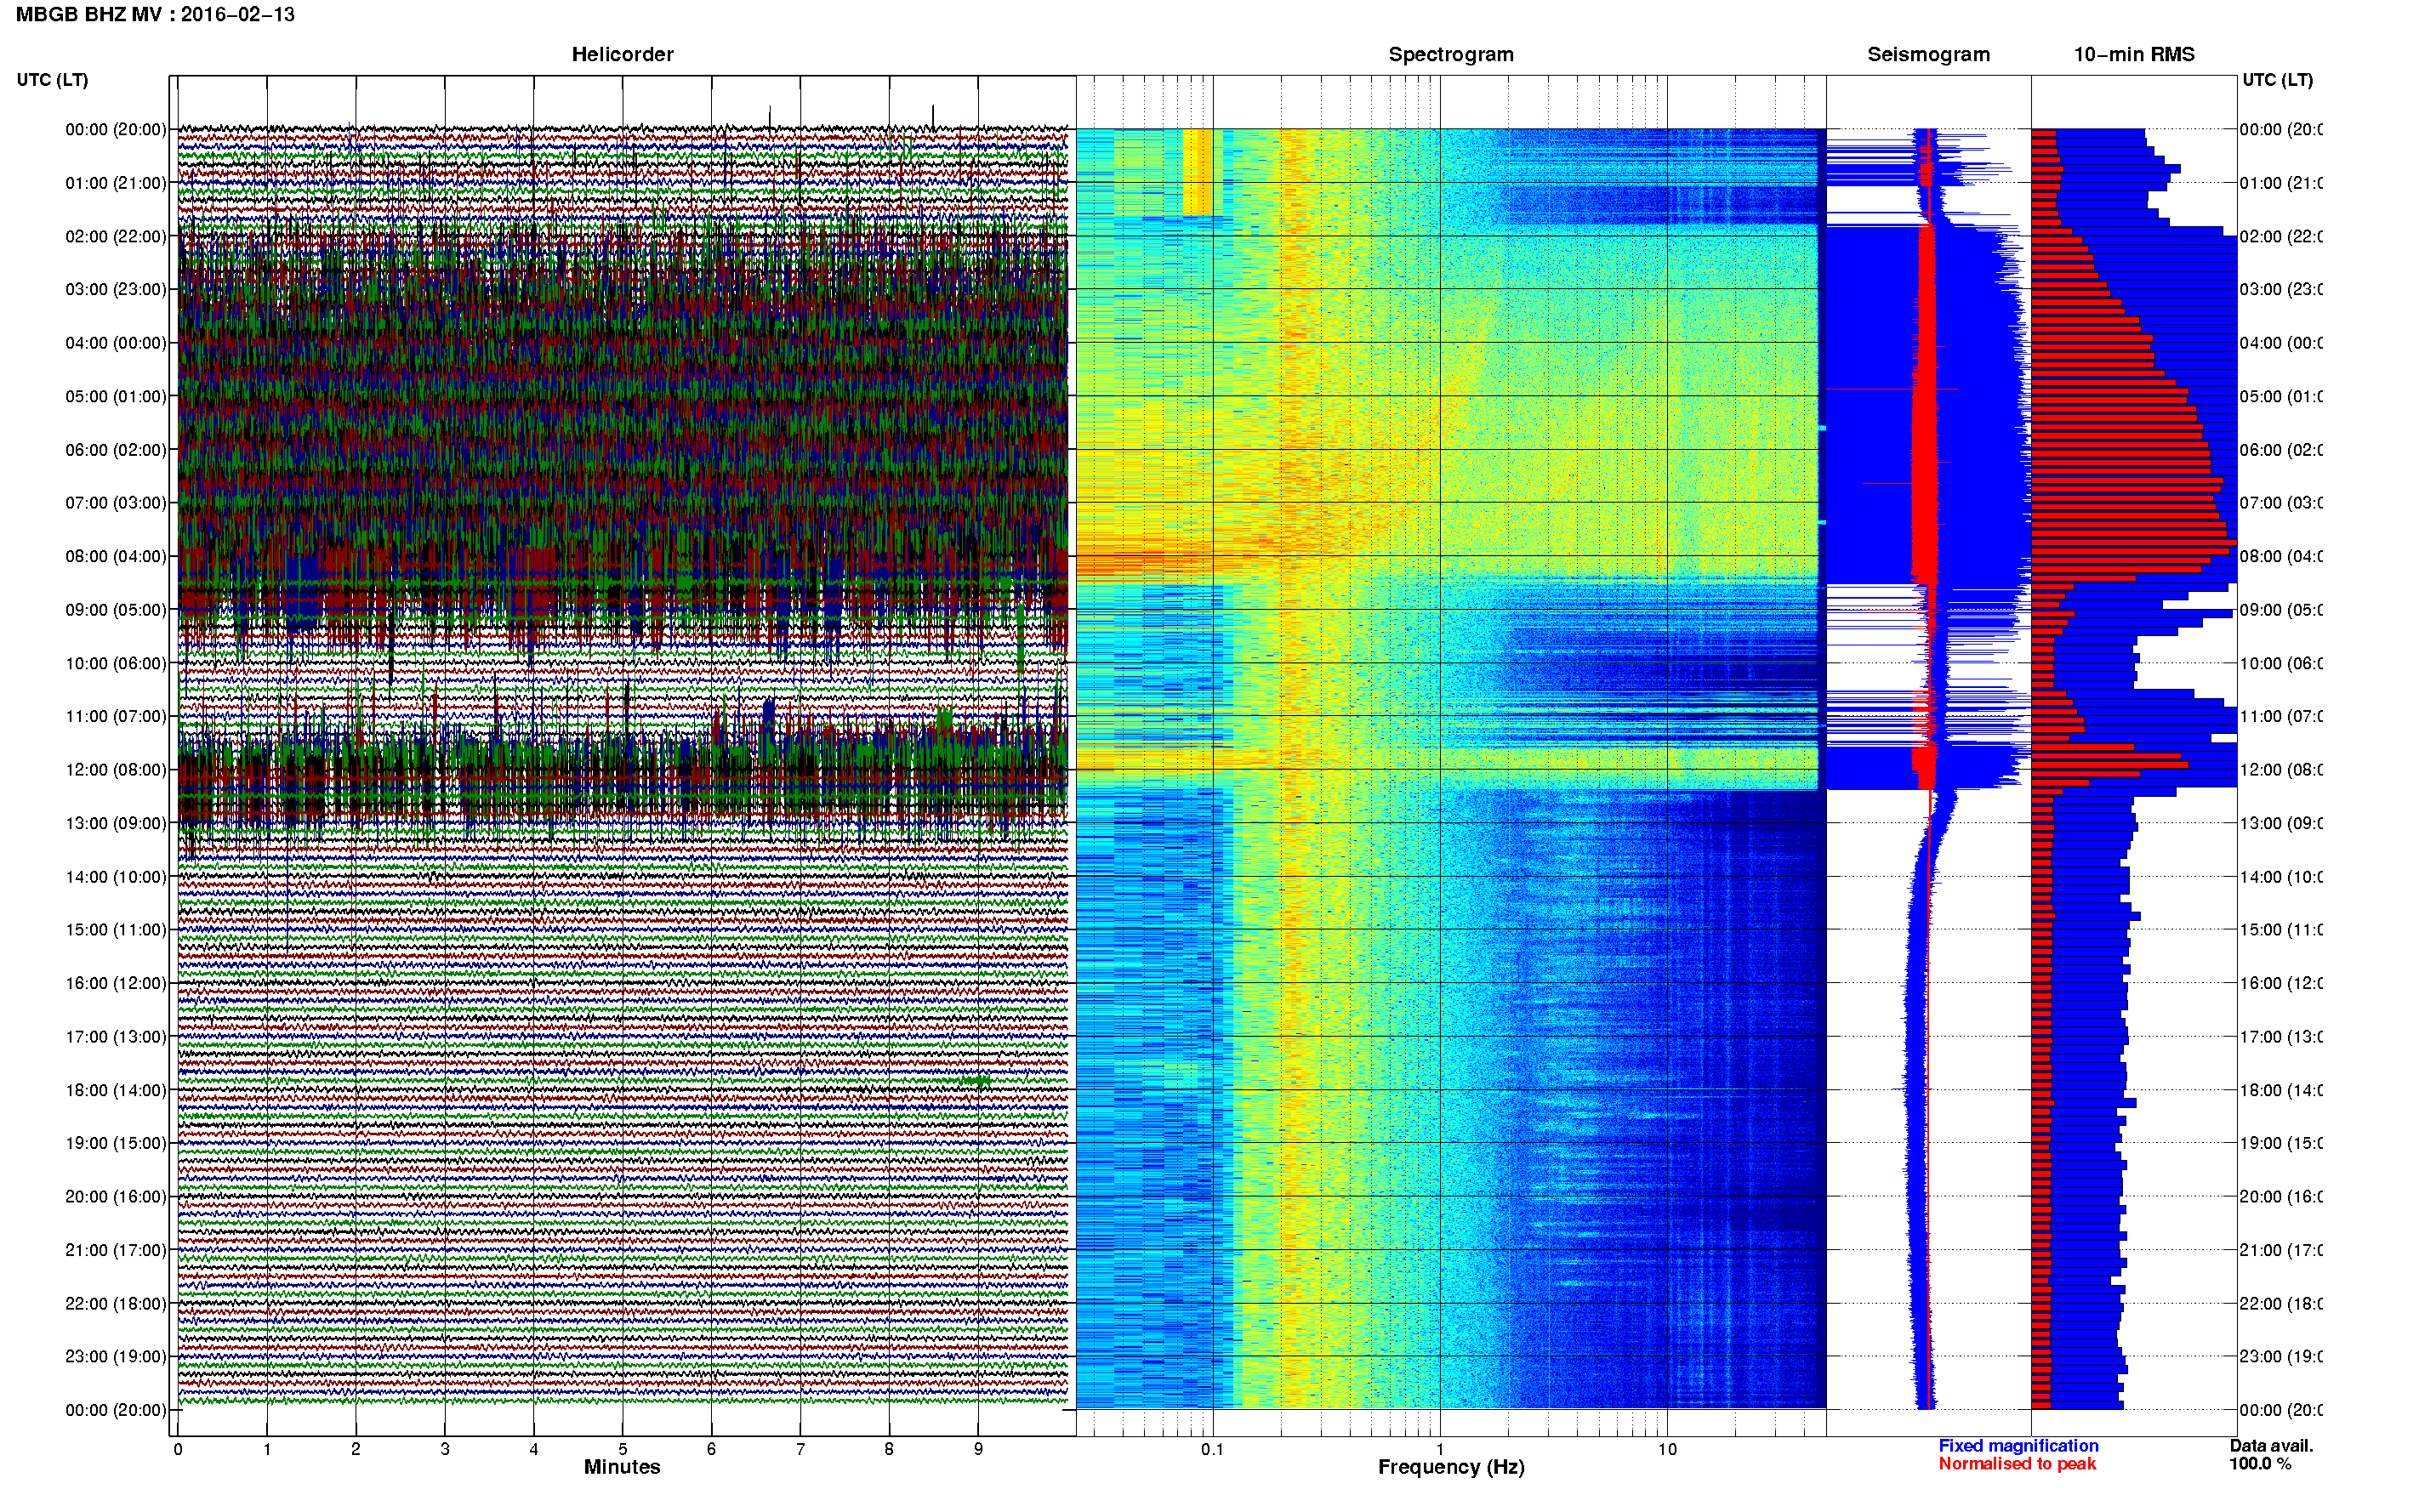The width and height of the screenshot is (2419, 1512).
Task: Click the left time label '15:00 (11:00)'
Action: point(116,930)
